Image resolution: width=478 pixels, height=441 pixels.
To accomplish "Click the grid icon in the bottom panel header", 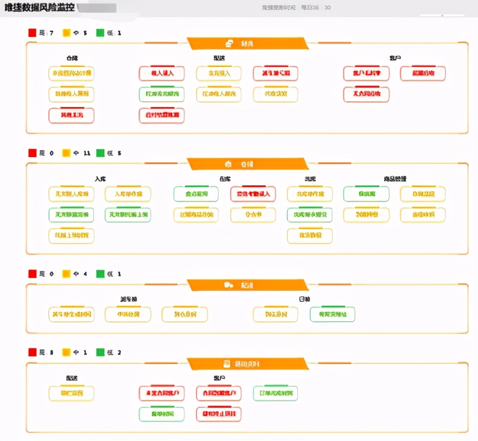I will [x=227, y=364].
